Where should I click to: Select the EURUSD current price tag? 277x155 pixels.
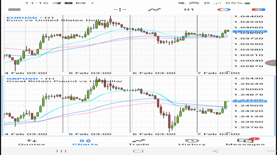[250, 31]
